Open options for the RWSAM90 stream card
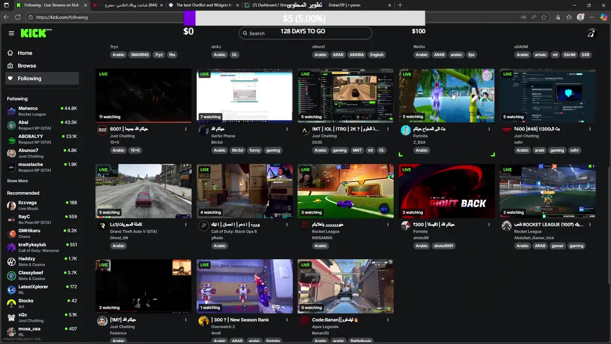Image resolution: width=611 pixels, height=344 pixels. coord(388,225)
